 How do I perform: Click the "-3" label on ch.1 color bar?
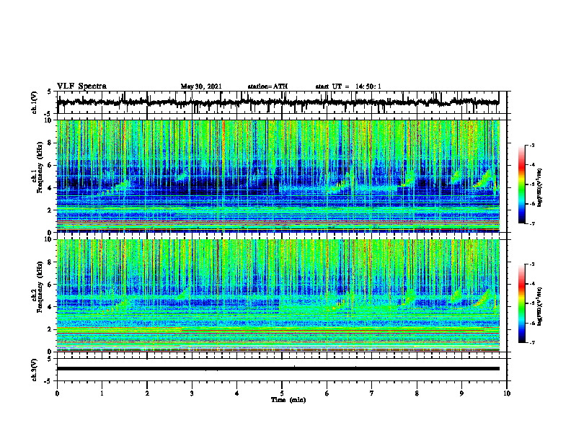(532, 145)
